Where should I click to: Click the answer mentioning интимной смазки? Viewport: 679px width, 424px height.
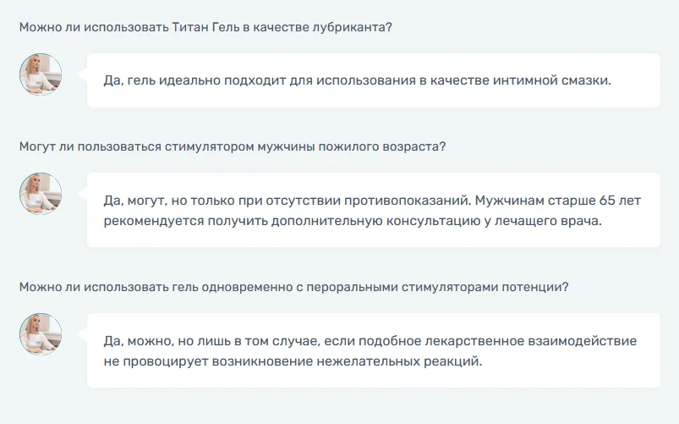(357, 80)
